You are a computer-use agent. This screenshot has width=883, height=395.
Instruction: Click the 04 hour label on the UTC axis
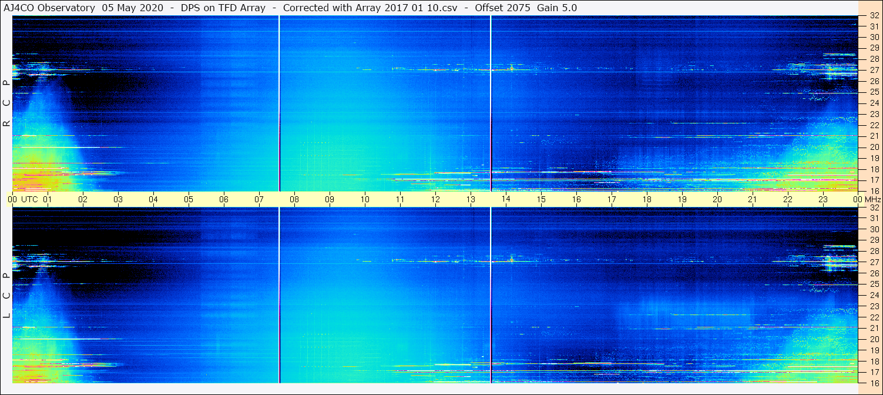[153, 199]
